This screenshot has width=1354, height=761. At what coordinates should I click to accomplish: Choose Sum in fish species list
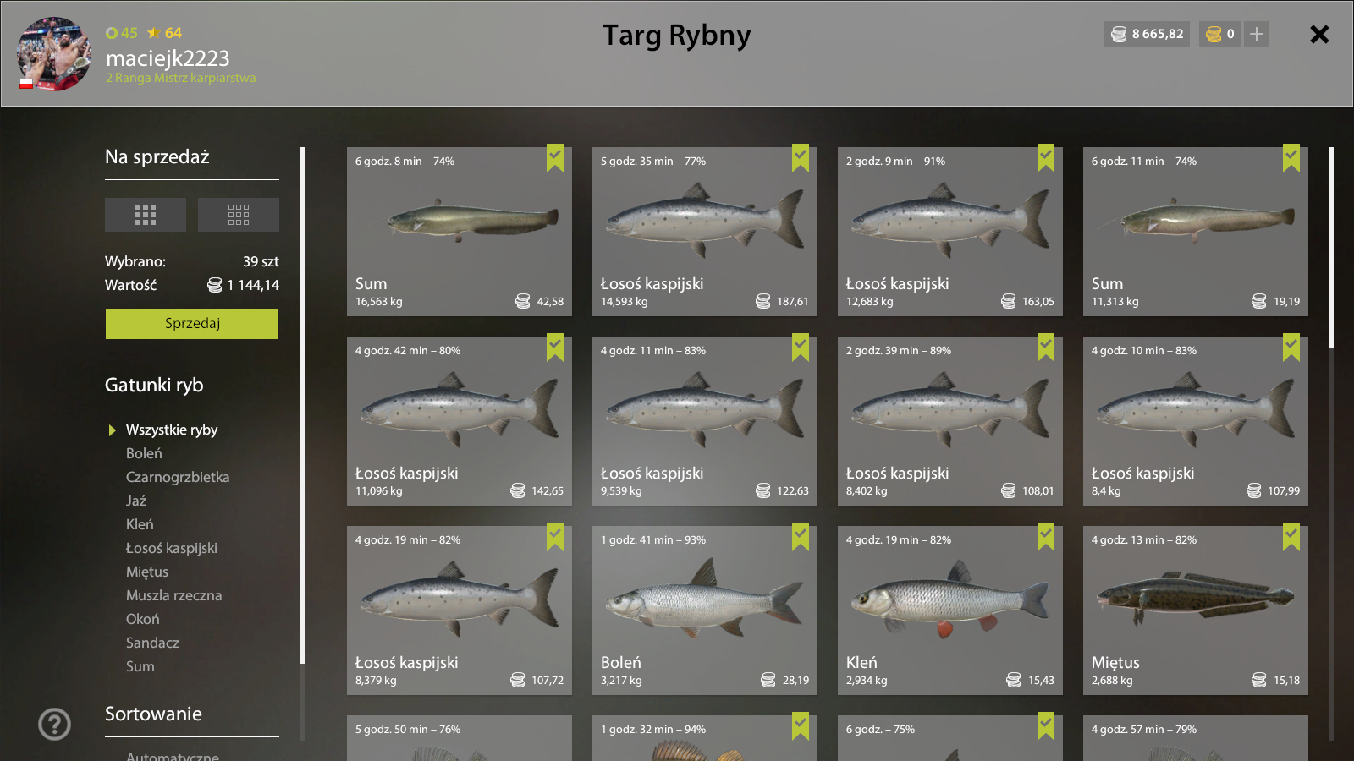click(x=140, y=666)
